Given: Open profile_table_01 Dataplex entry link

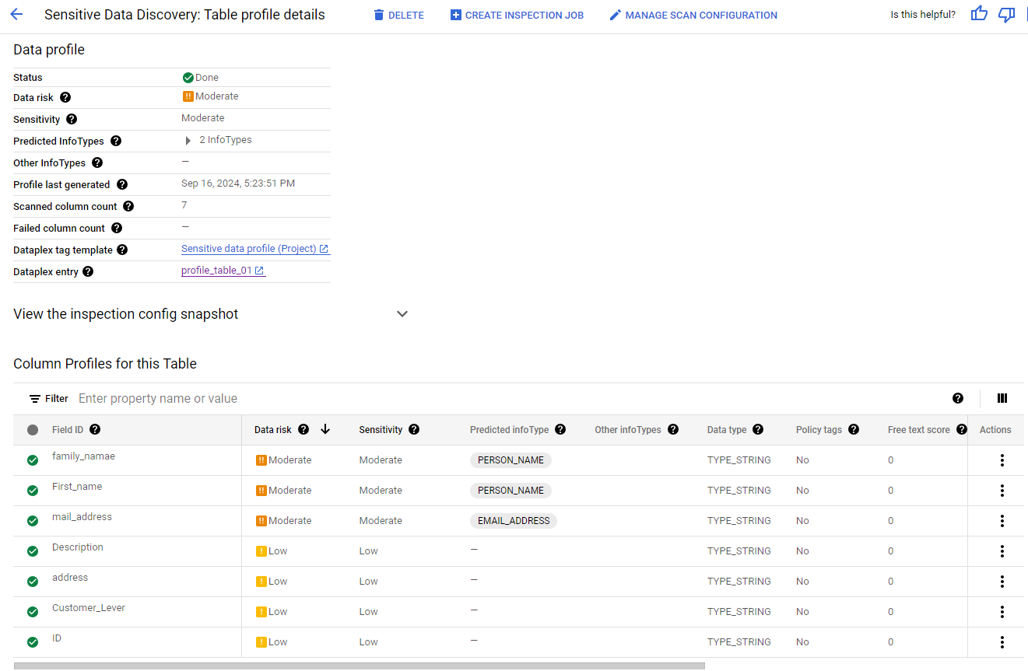Looking at the screenshot, I should click(223, 271).
